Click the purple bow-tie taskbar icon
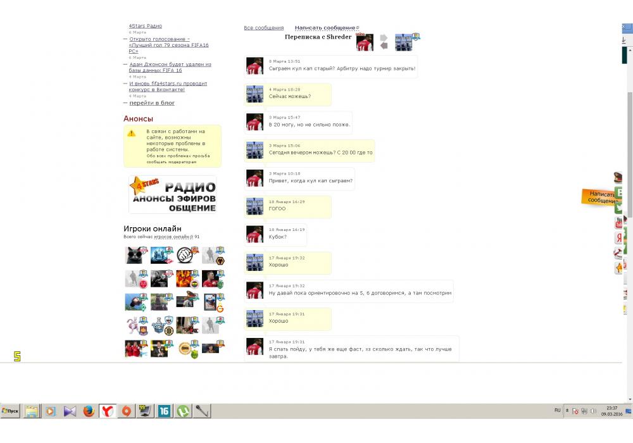 coord(70,411)
